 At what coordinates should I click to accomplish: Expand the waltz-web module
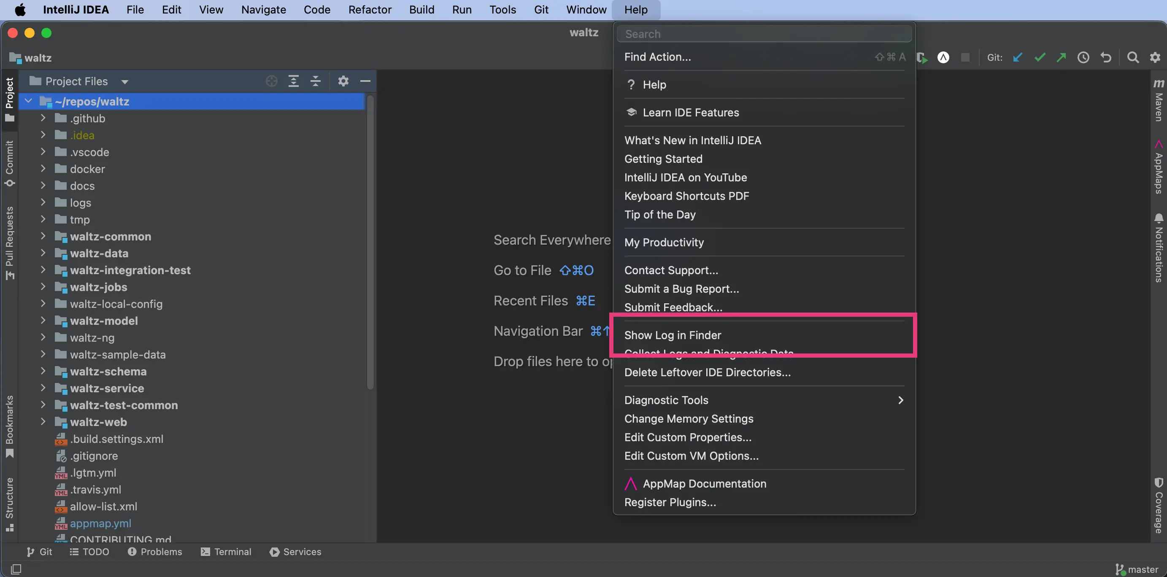coord(43,421)
